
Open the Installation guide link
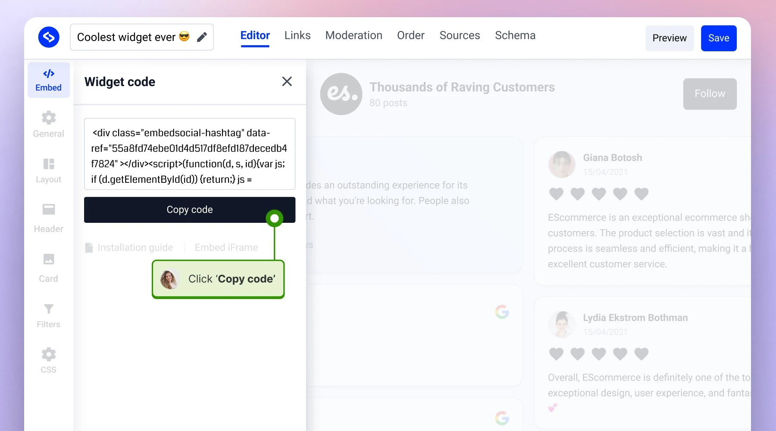click(135, 247)
